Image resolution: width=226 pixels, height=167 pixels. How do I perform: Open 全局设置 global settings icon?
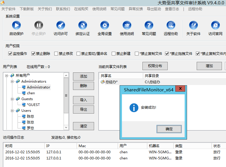click(x=105, y=26)
